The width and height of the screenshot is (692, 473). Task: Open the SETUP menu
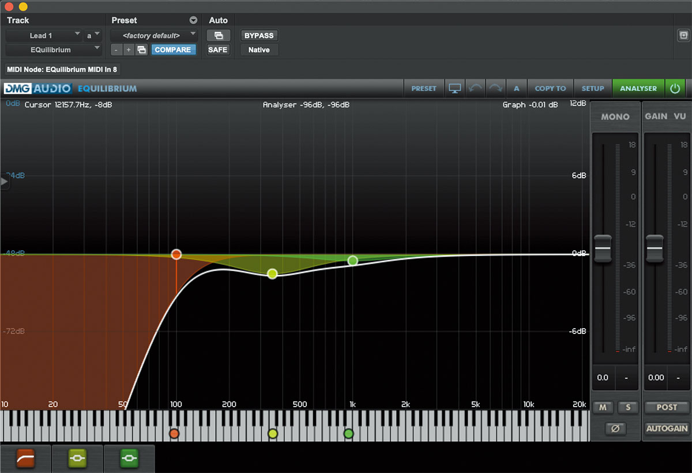click(x=593, y=89)
